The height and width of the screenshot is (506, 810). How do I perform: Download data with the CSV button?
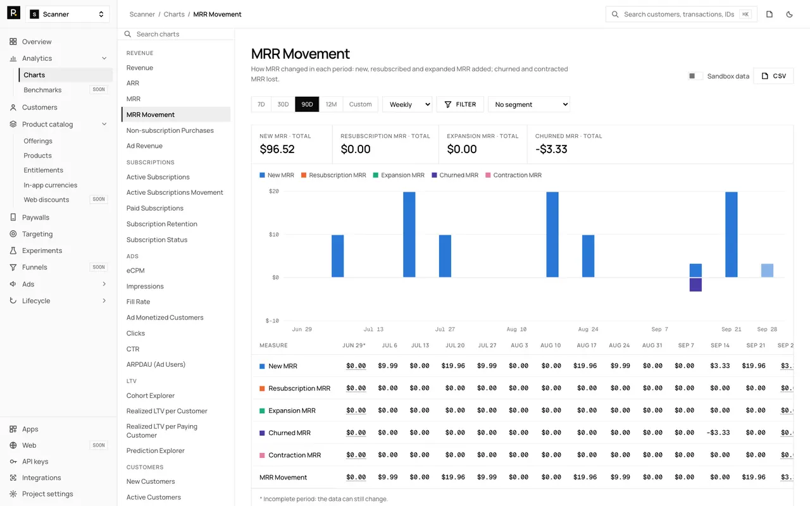[x=773, y=76]
